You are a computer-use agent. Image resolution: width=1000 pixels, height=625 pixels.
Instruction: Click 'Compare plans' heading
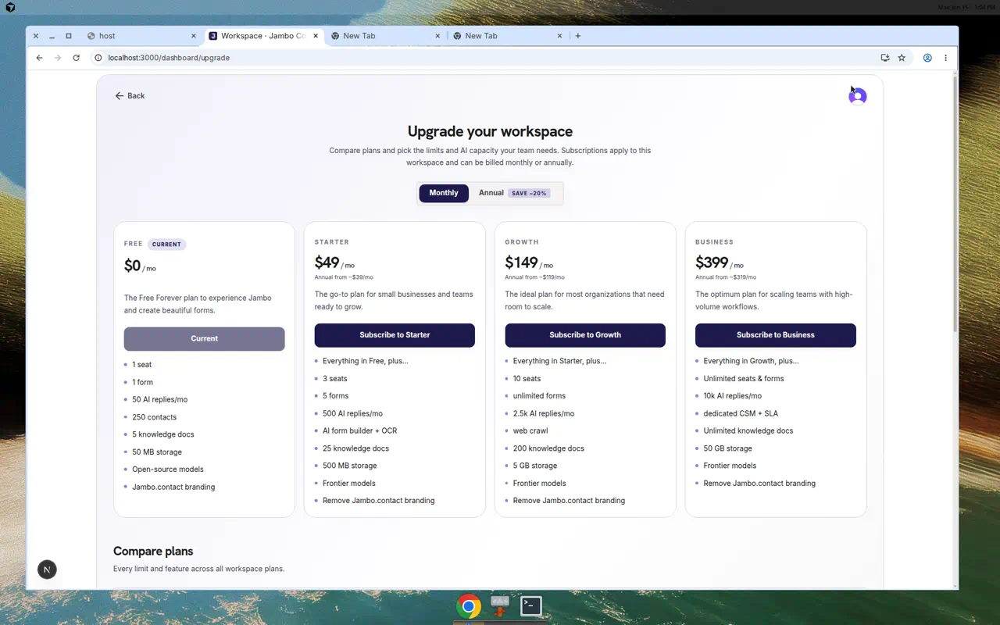coord(153,551)
